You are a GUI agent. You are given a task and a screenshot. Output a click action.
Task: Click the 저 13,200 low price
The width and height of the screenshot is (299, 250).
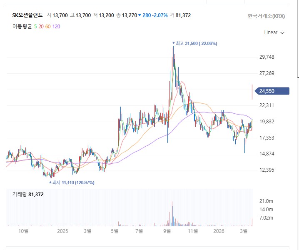pos(104,15)
